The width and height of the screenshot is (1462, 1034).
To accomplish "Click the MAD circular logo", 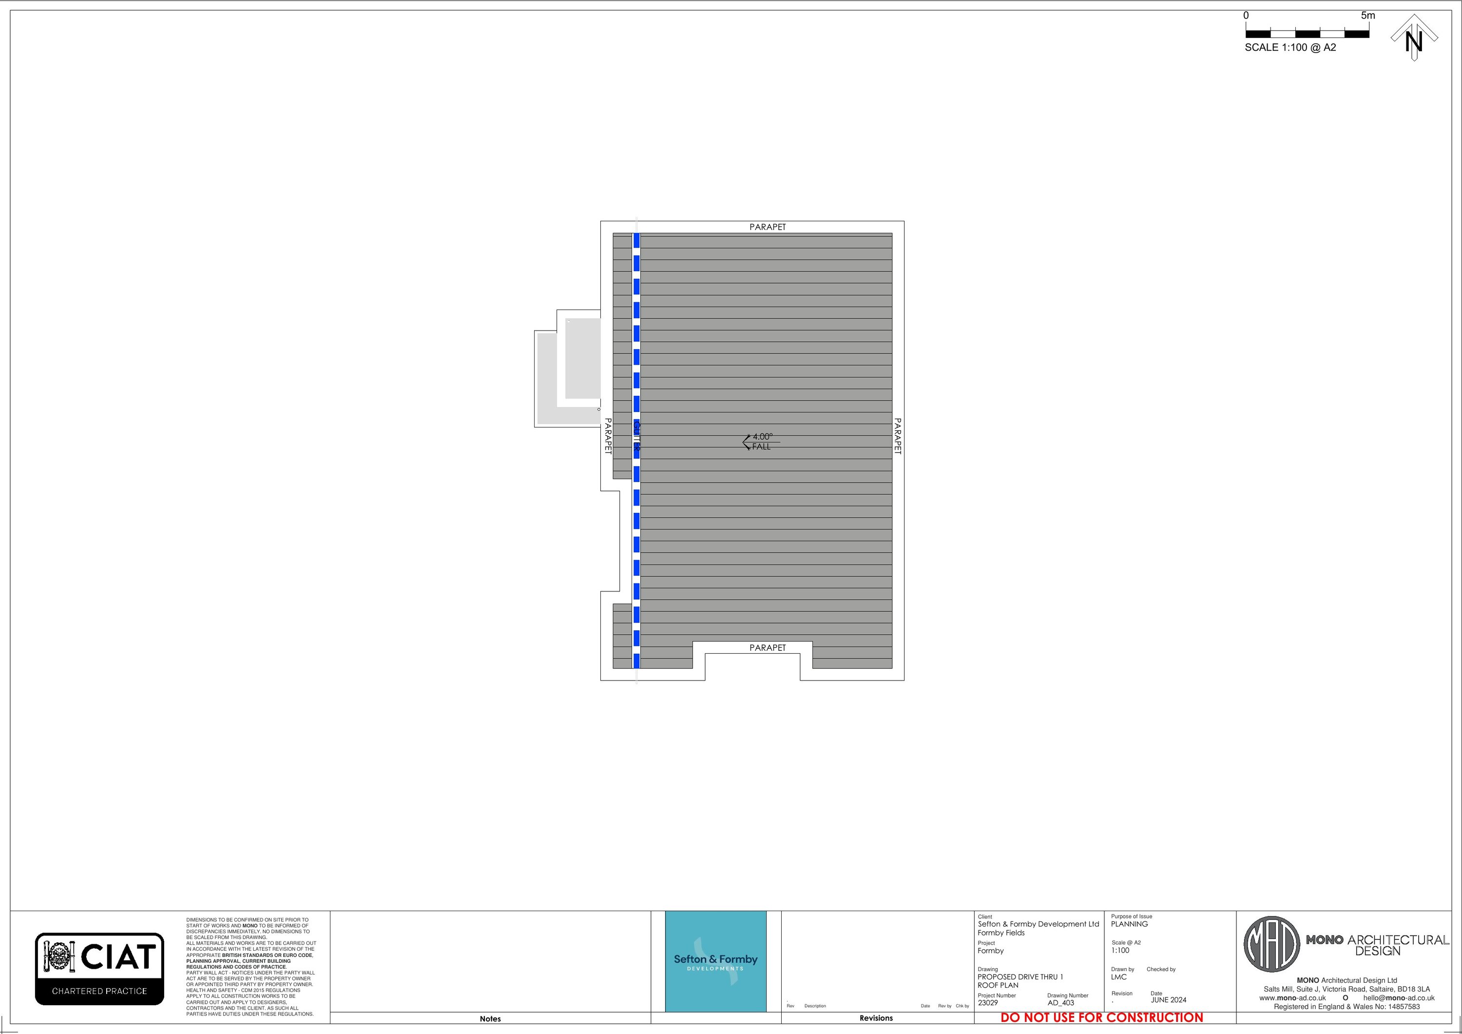I will click(1271, 944).
